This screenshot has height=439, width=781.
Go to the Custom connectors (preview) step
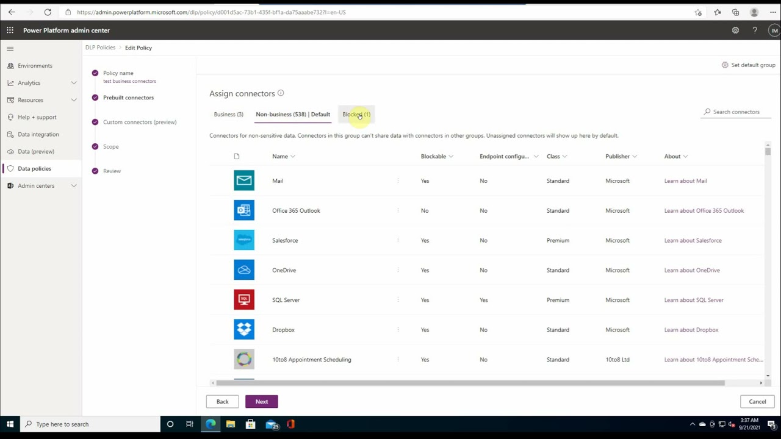140,122
